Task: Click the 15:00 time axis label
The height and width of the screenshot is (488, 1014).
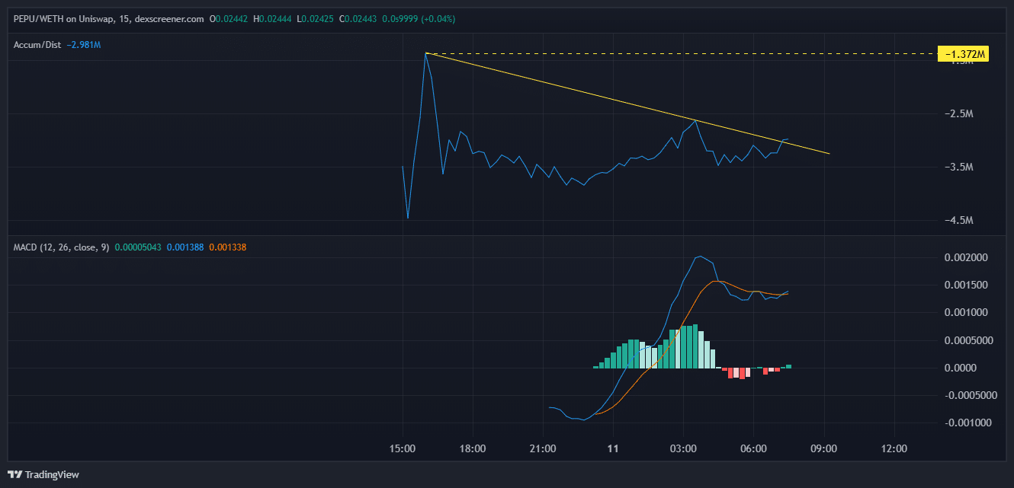Action: coord(403,448)
